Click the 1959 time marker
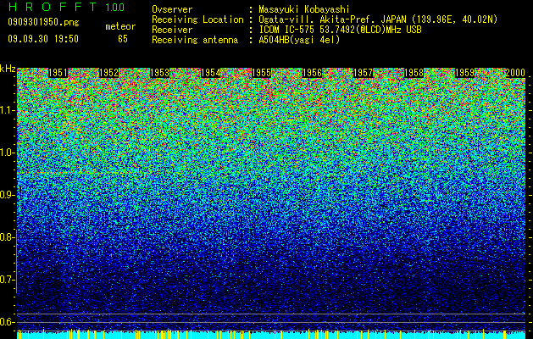Viewport: 533px width, 339px height. pos(464,73)
